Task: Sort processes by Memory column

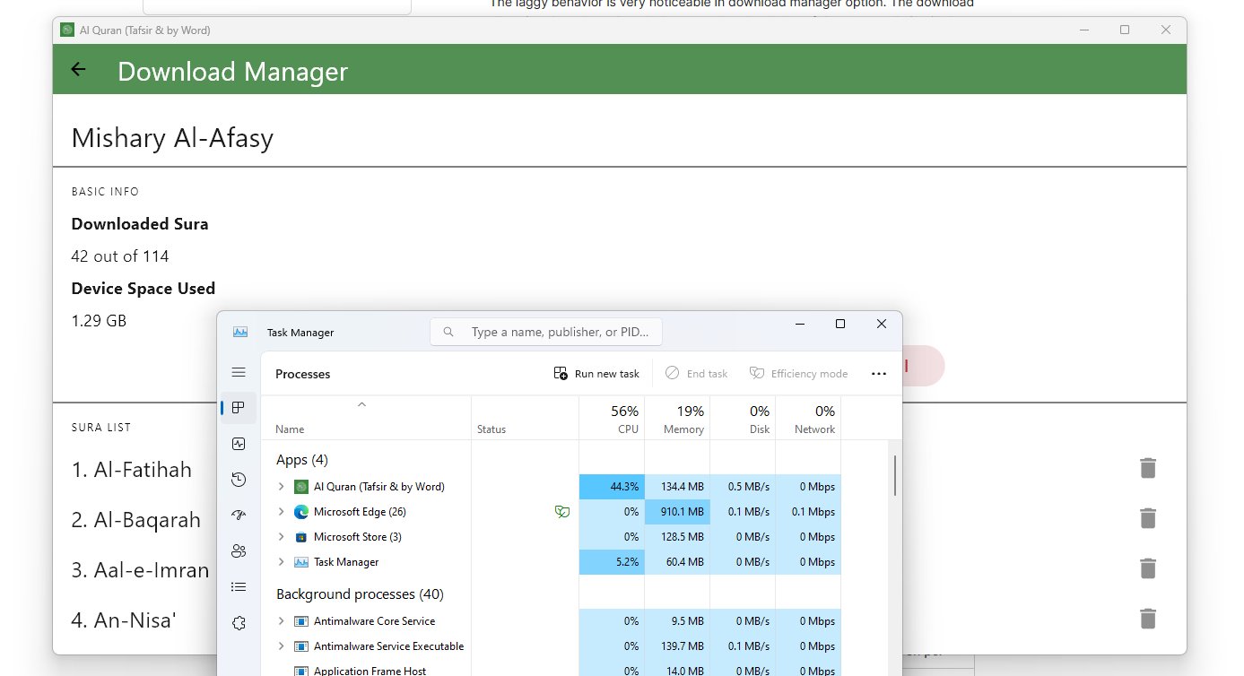Action: point(677,418)
